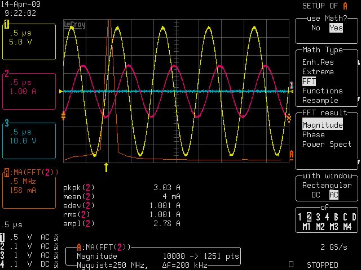Click the SETUP OF A title
The image size is (361, 270).
click(x=325, y=6)
